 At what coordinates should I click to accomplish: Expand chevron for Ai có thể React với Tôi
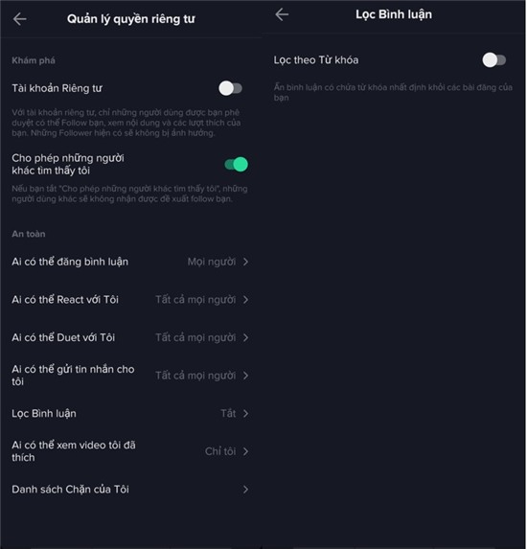click(x=246, y=300)
